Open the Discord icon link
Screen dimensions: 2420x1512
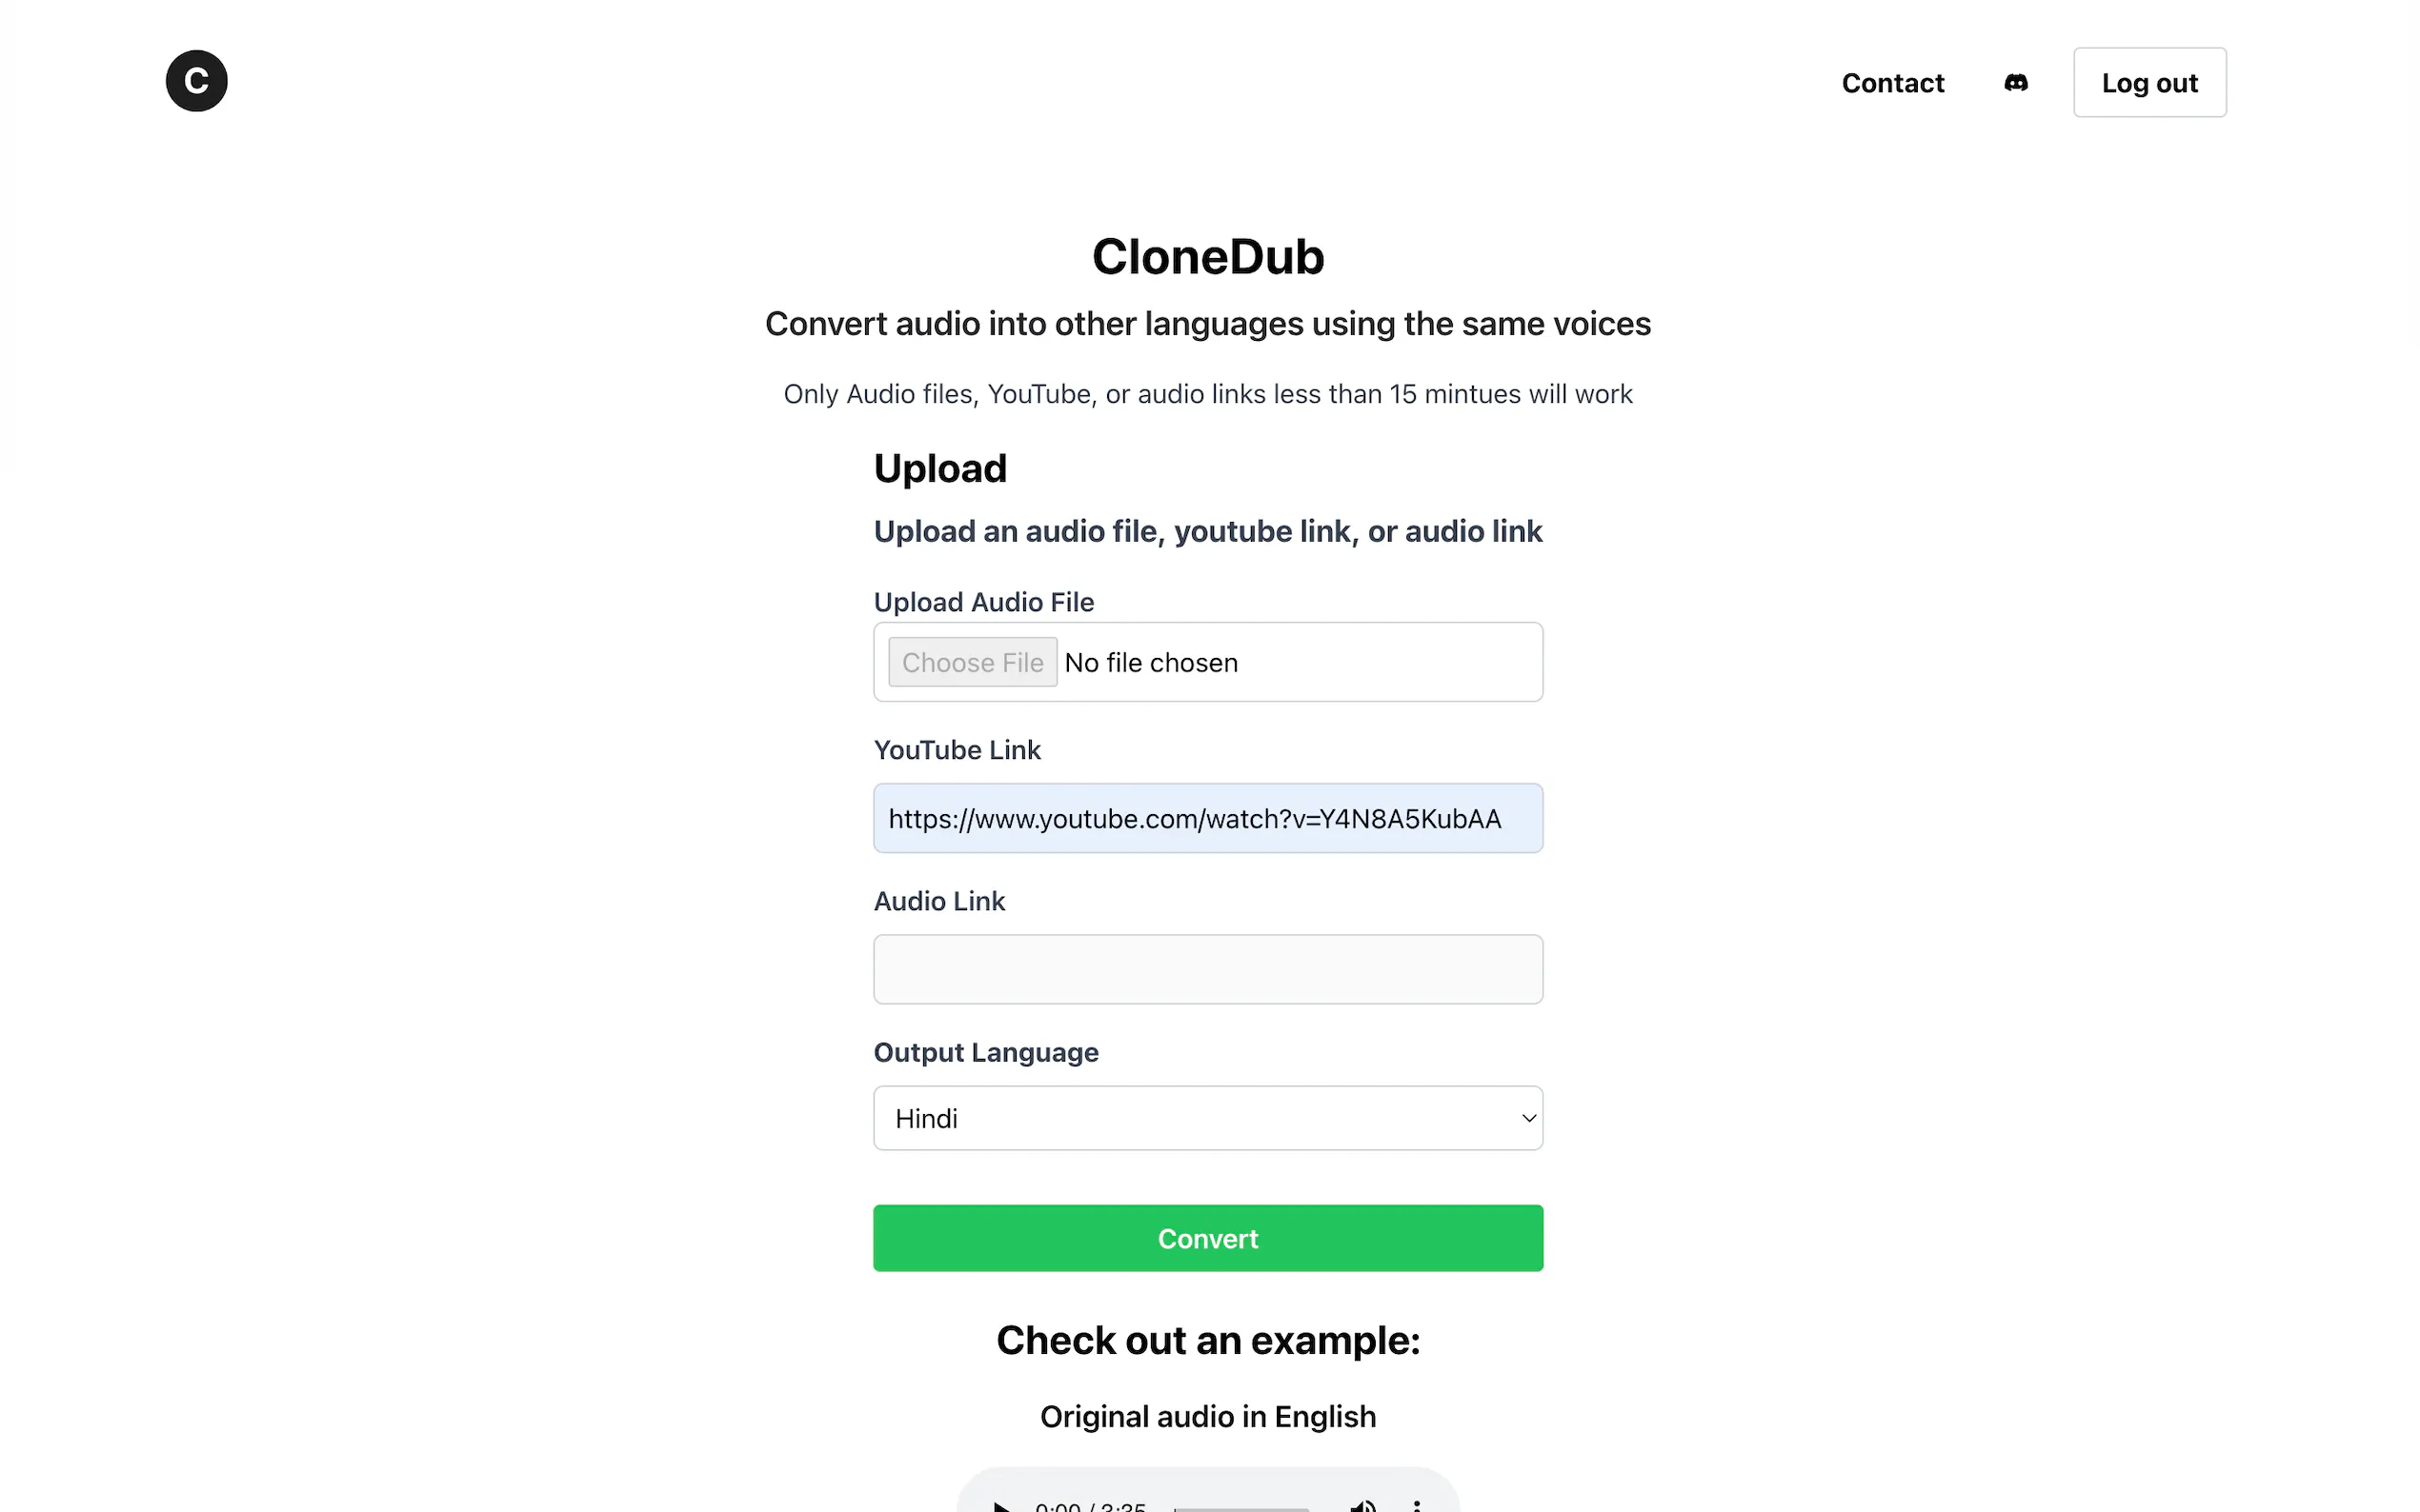2015,83
